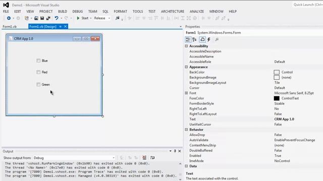This screenshot has height=181, width=323.
Task: Expand the Font property node
Action: point(186,93)
